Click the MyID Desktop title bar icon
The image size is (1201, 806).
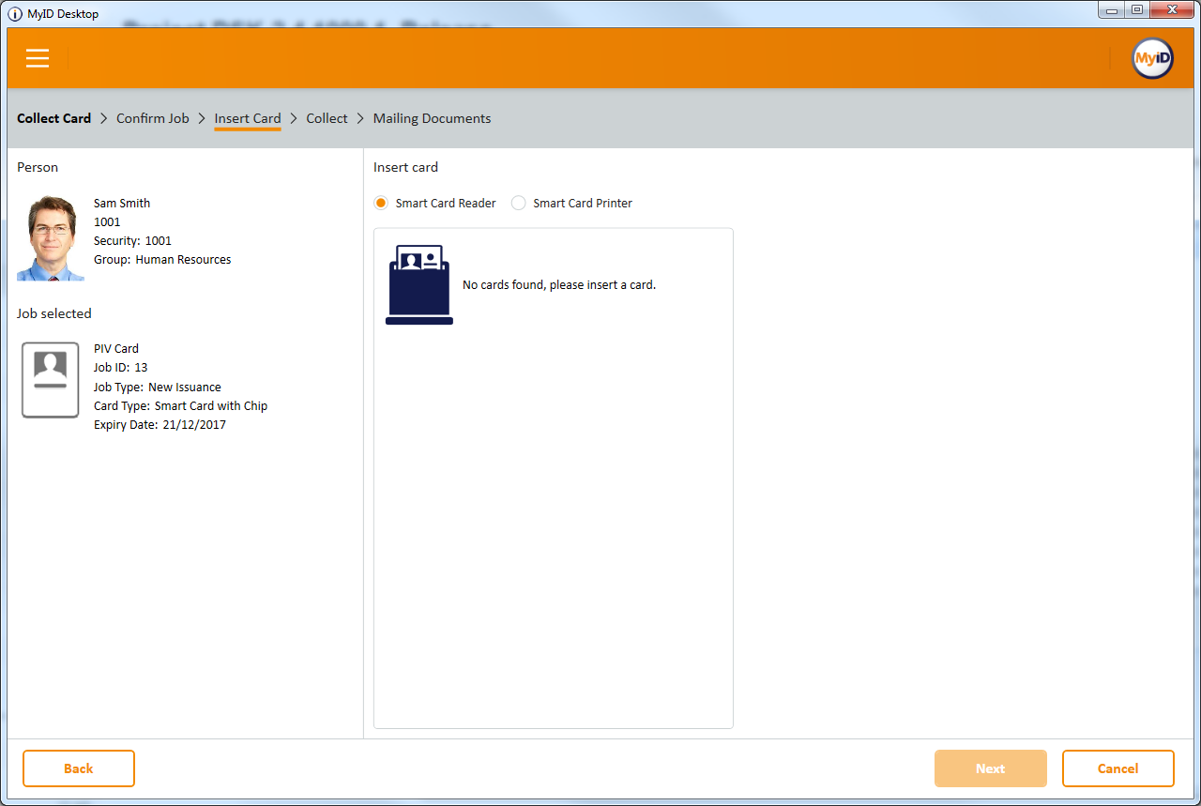click(15, 14)
